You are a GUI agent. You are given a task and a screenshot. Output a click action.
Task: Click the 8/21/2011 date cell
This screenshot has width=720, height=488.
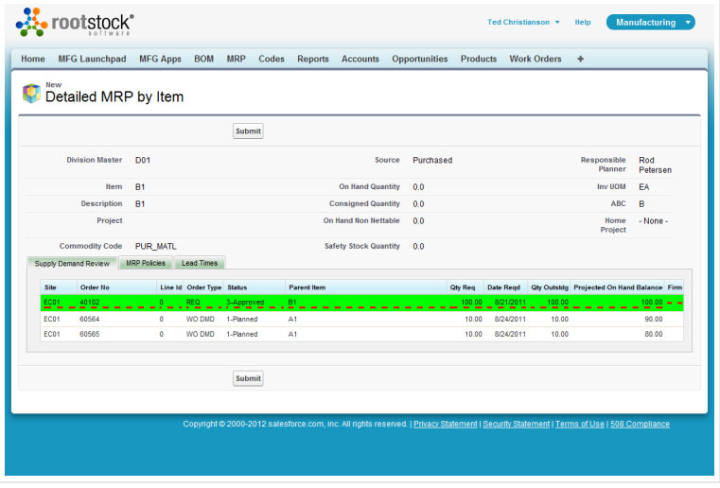coord(510,302)
